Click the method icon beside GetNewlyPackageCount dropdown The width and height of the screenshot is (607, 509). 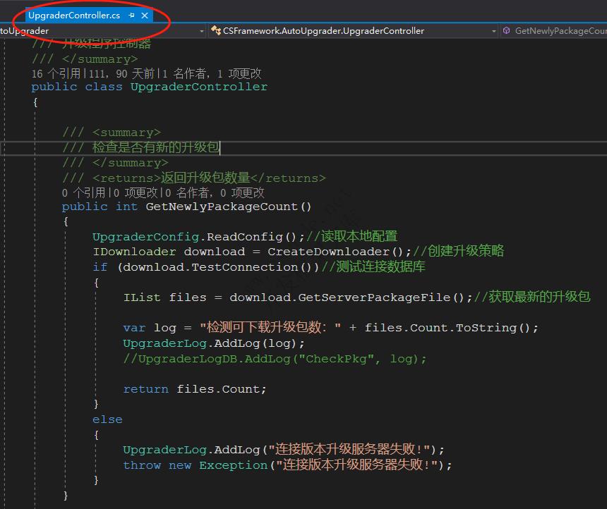point(507,31)
